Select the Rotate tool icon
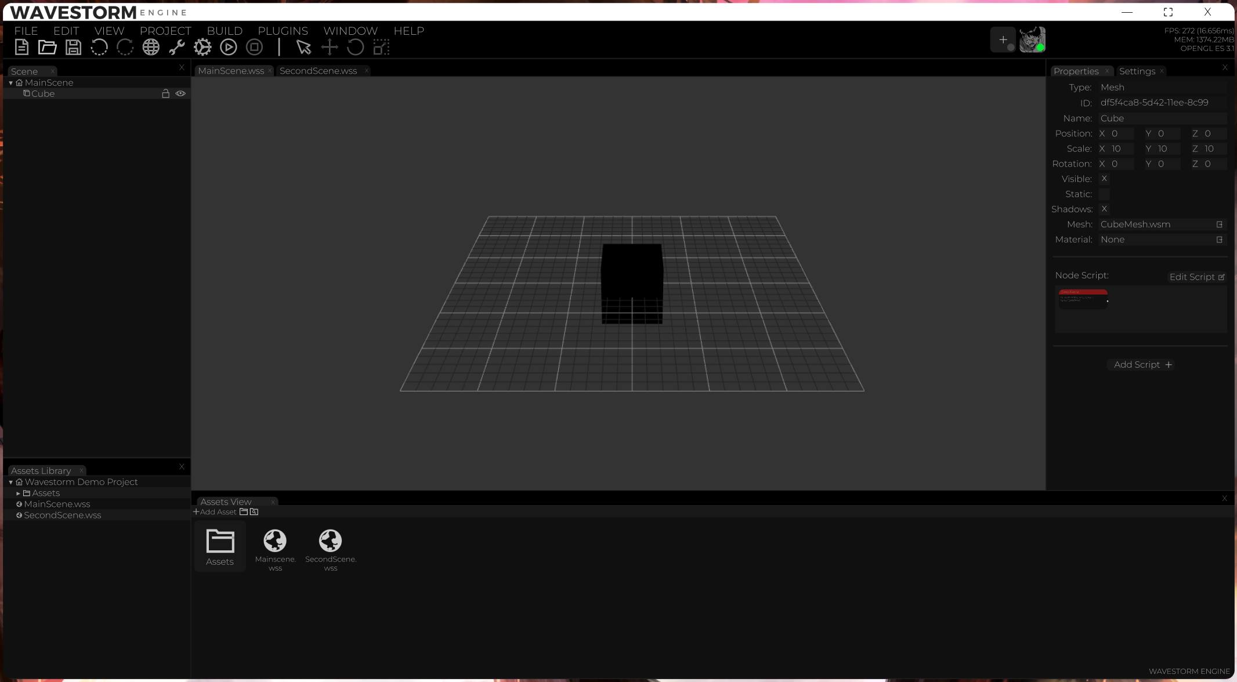 pyautogui.click(x=356, y=48)
